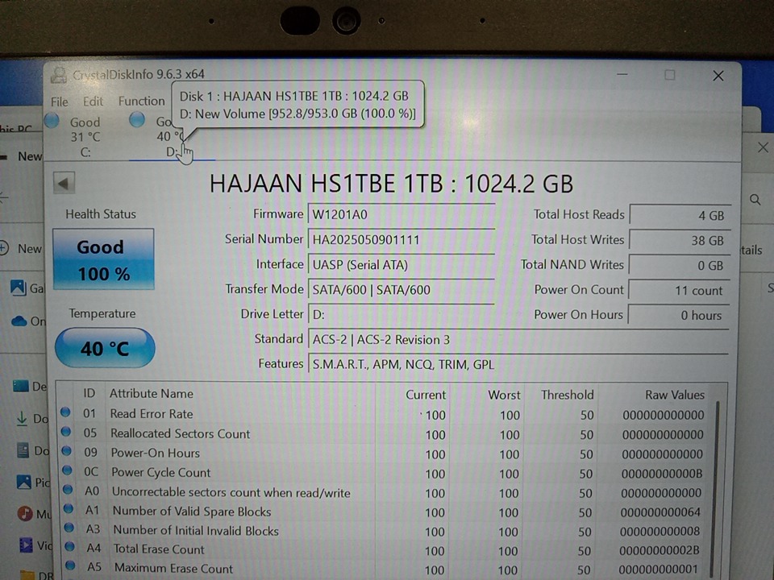Select the Power Cycle Count attribute row

[x=385, y=473]
